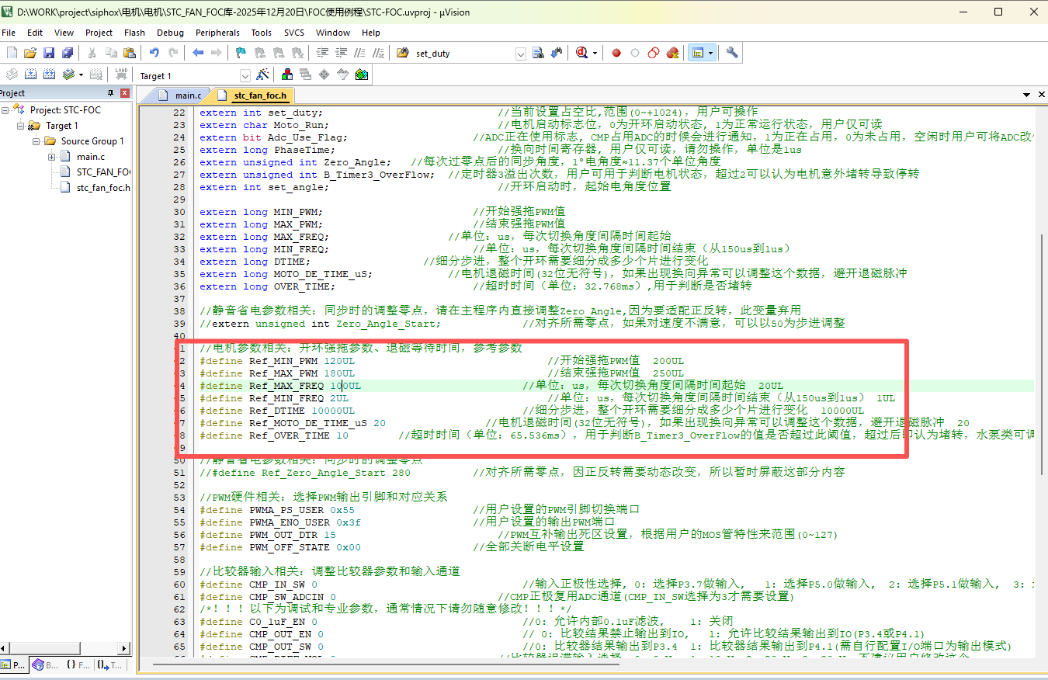Click the Save All toolbar icon
This screenshot has width=1048, height=680.
(x=68, y=53)
